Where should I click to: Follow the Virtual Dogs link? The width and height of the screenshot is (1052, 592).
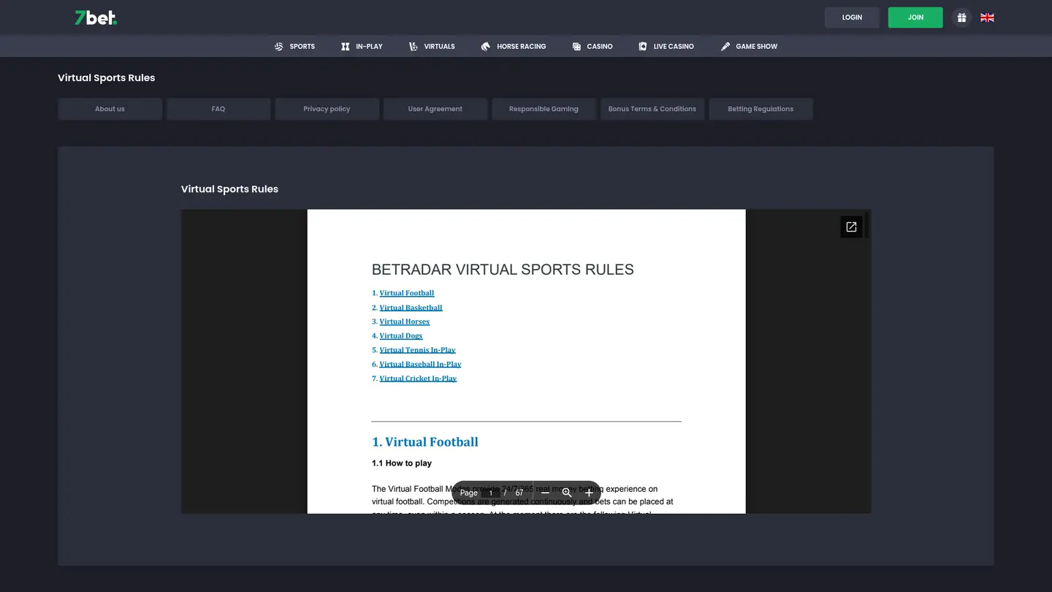[401, 336]
